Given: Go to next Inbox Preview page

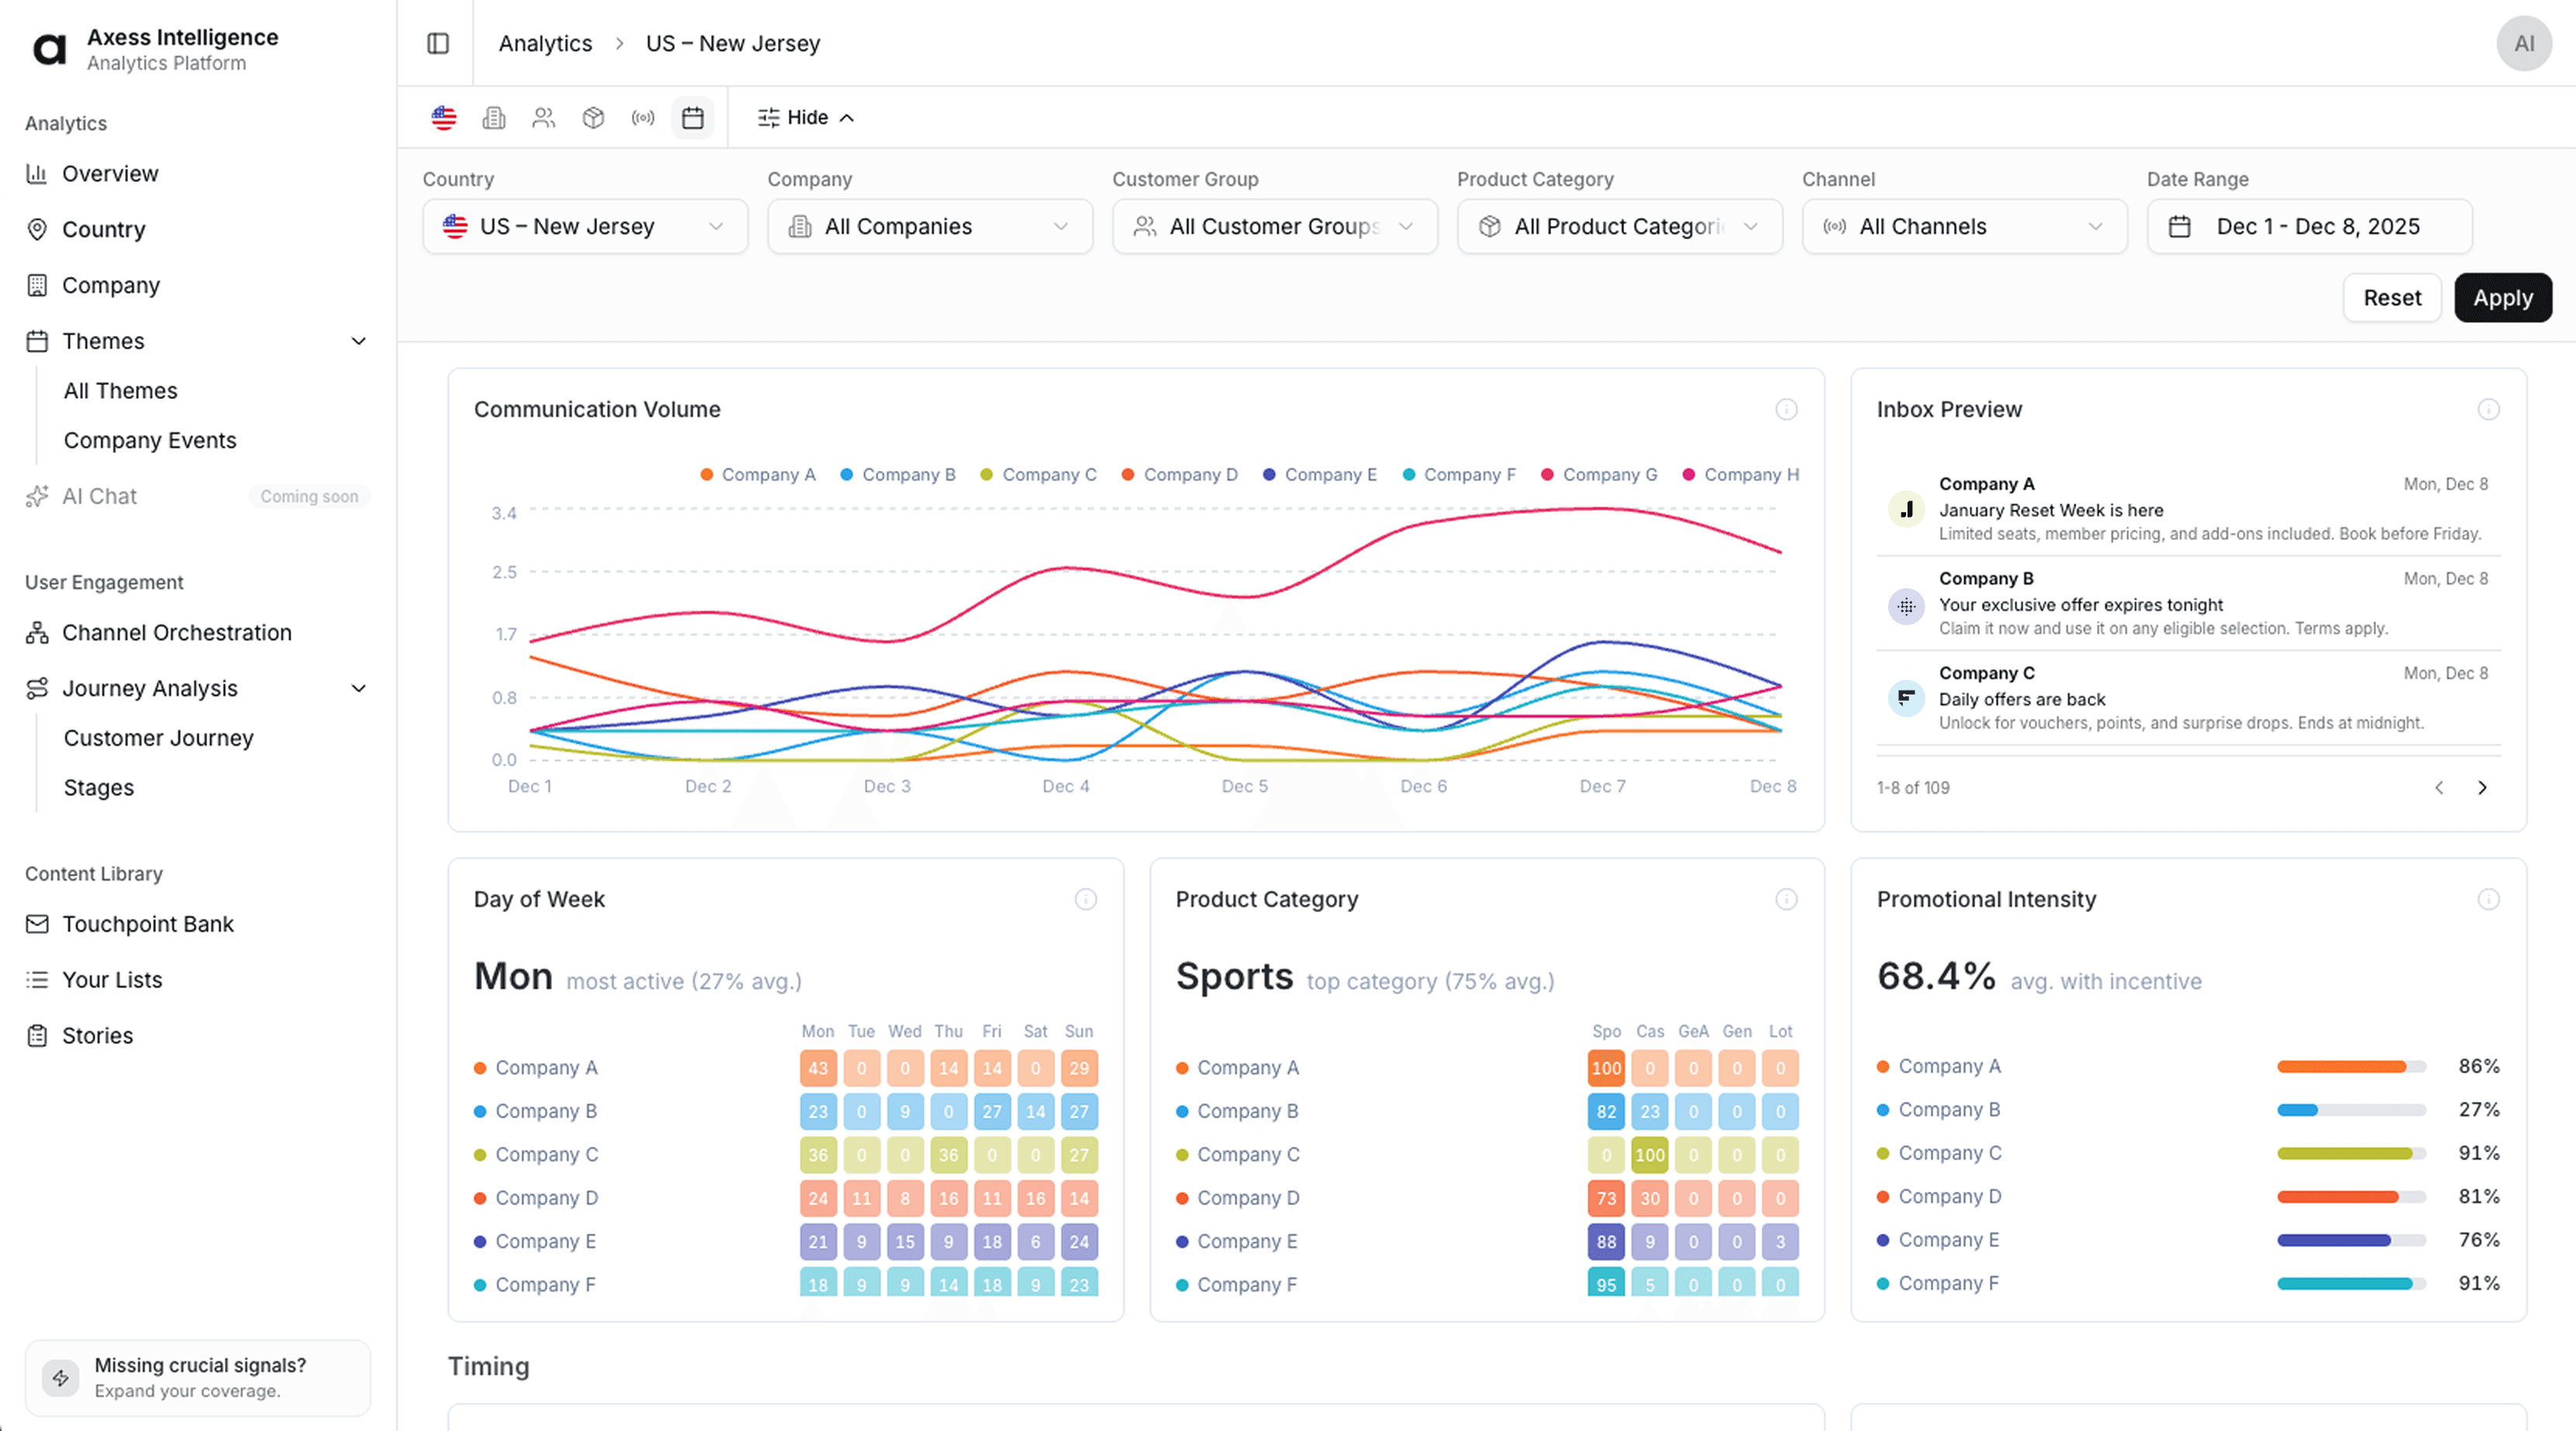Looking at the screenshot, I should [2482, 788].
